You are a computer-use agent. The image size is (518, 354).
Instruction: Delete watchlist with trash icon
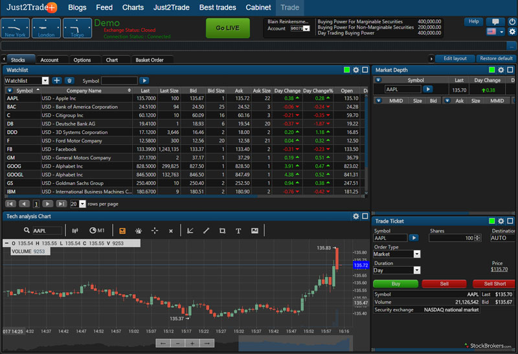(69, 80)
